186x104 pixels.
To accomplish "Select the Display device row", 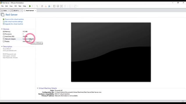I will (x=18, y=42).
